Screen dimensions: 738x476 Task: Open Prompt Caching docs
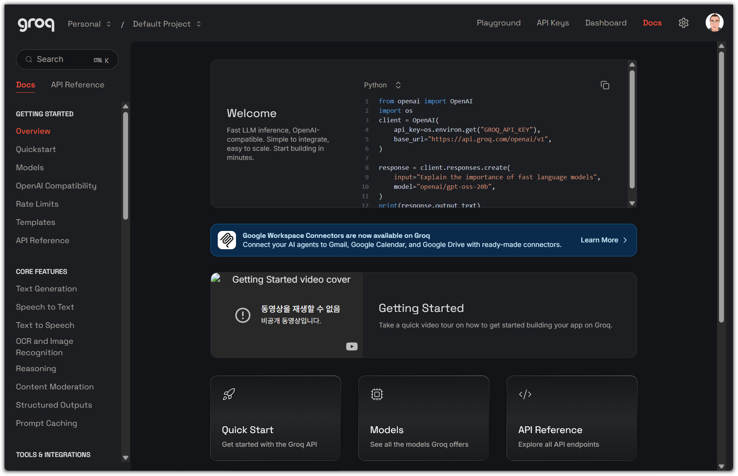46,423
